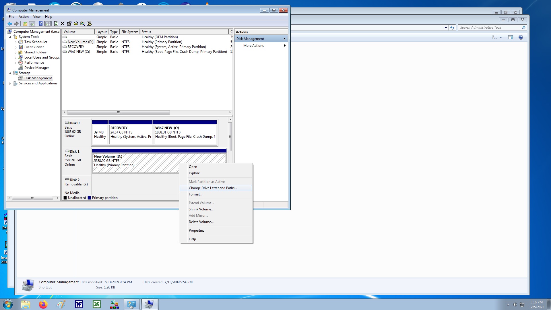Toggle Show/Hide Action Pane toolbar icon
This screenshot has width=551, height=310.
click(x=48, y=24)
